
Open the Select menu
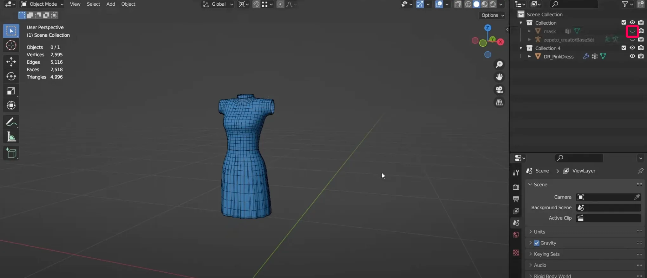93,4
